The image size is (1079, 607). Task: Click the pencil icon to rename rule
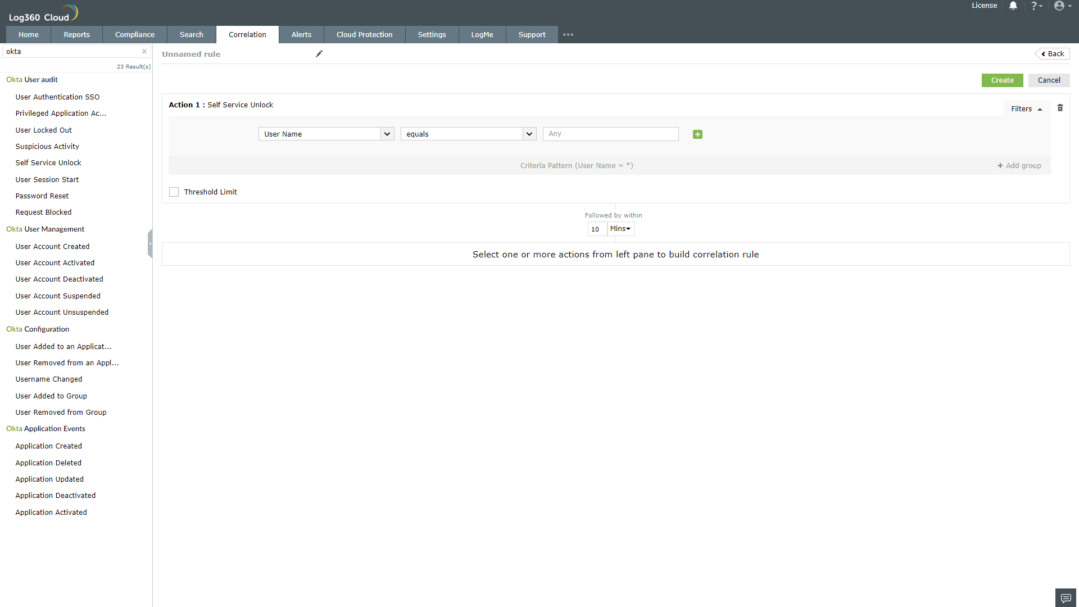click(319, 54)
